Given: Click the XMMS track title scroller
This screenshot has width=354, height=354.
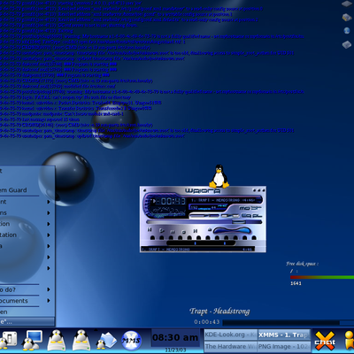Looking at the screenshot, I should pyautogui.click(x=223, y=200).
